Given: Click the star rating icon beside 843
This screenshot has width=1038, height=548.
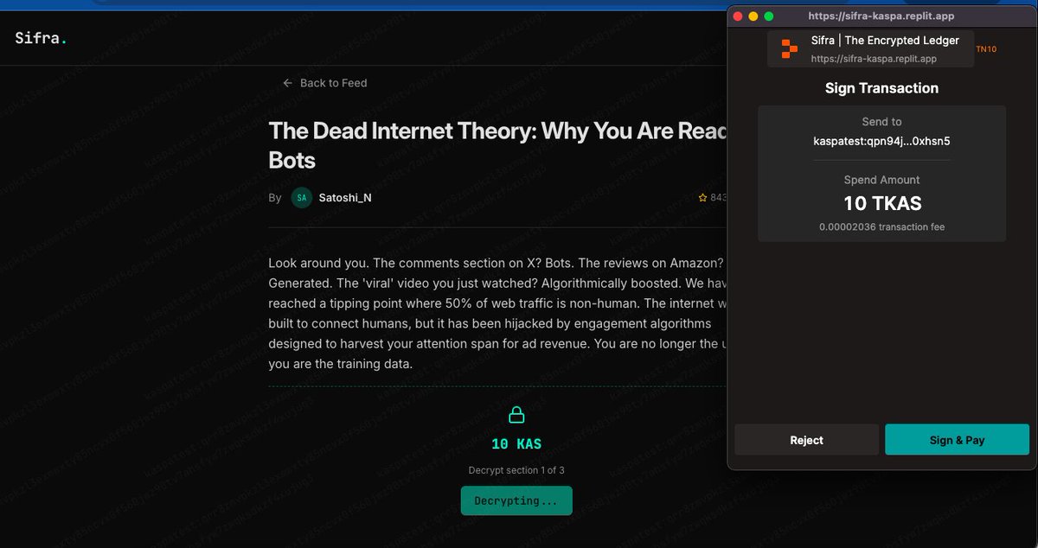Looking at the screenshot, I should pyautogui.click(x=702, y=198).
